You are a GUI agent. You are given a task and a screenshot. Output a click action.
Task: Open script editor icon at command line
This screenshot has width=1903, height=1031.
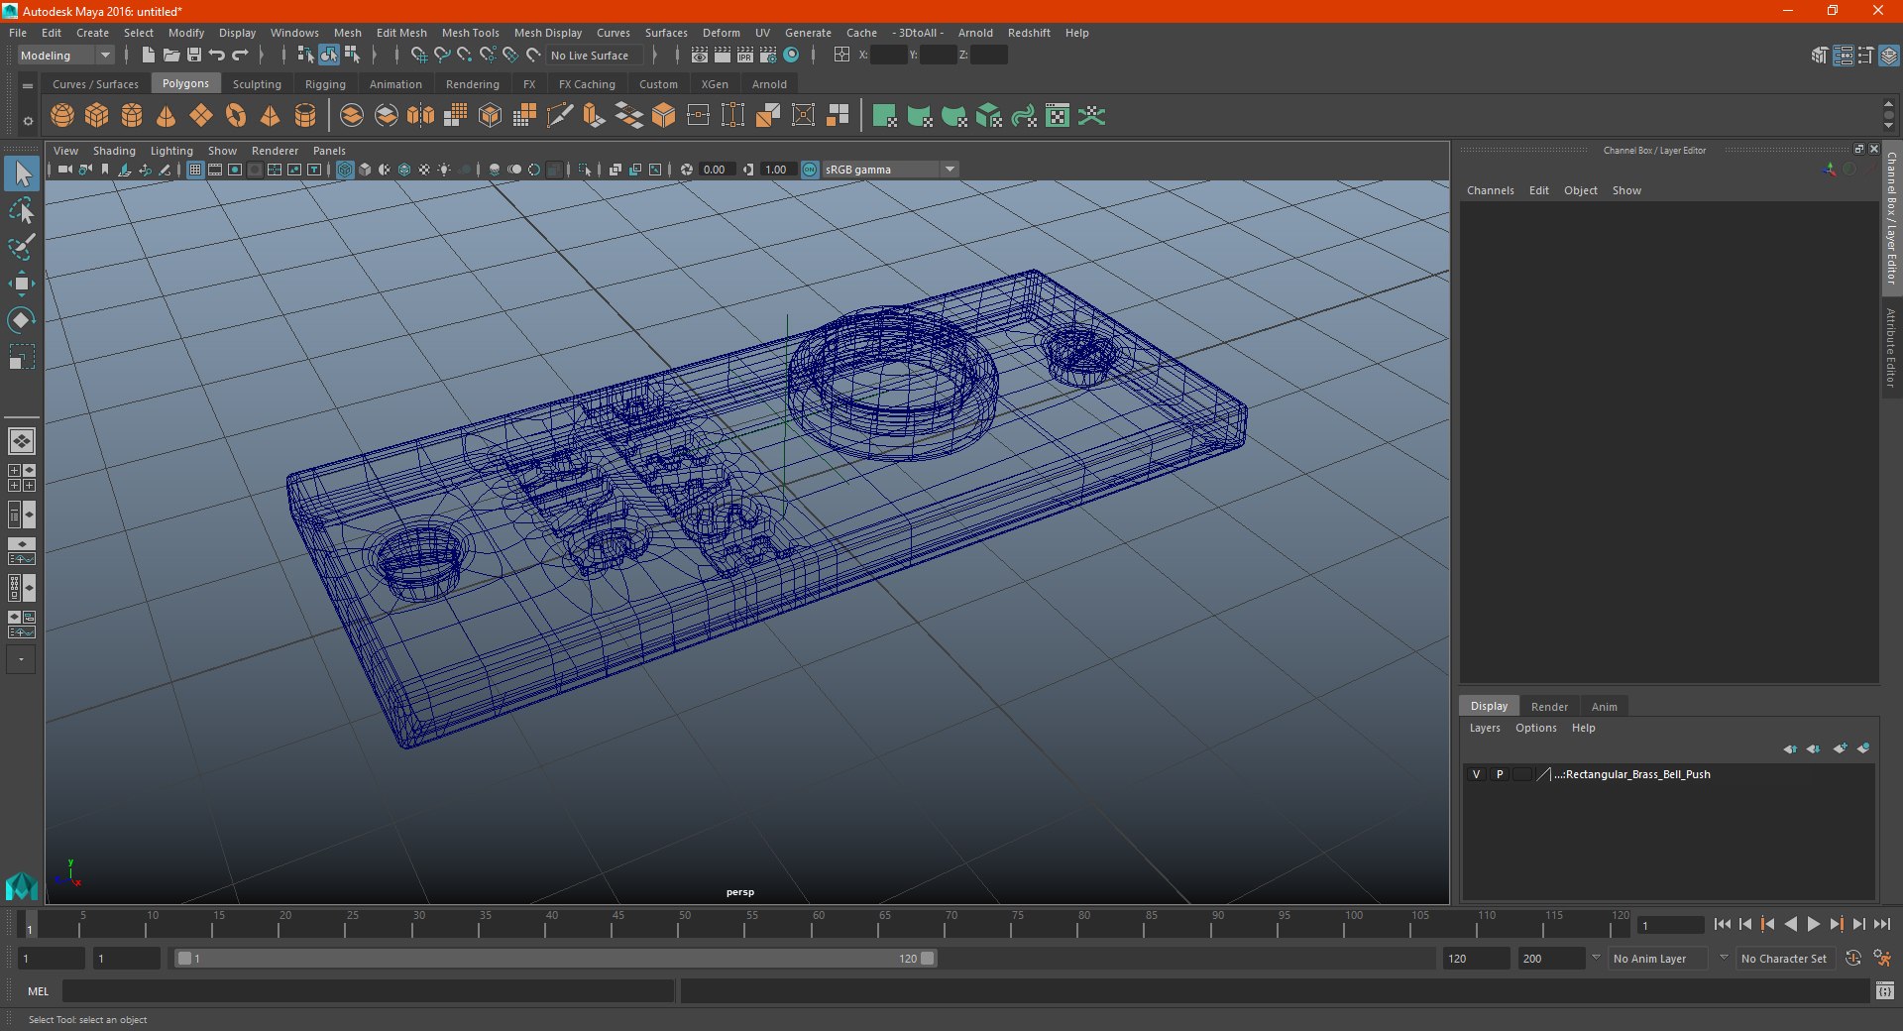(1885, 990)
